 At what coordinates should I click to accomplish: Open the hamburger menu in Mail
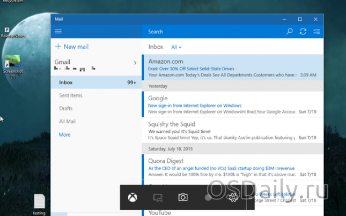click(58, 32)
